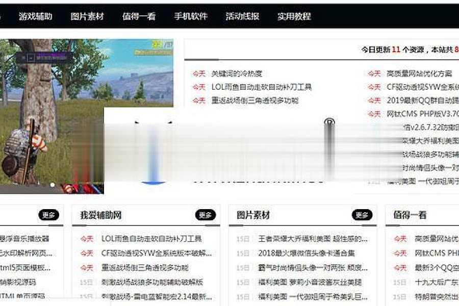Screen dimensions: 459x306
Task: Open 高质量网站优 in the 值得一看 section
Action: (x=437, y=239)
